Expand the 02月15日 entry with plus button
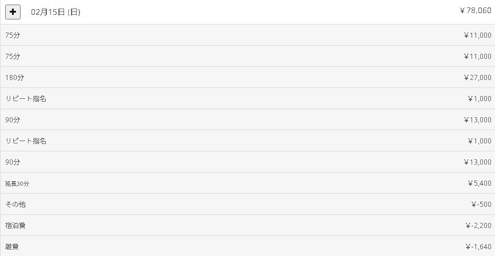This screenshot has height=256, width=495. pos(13,11)
